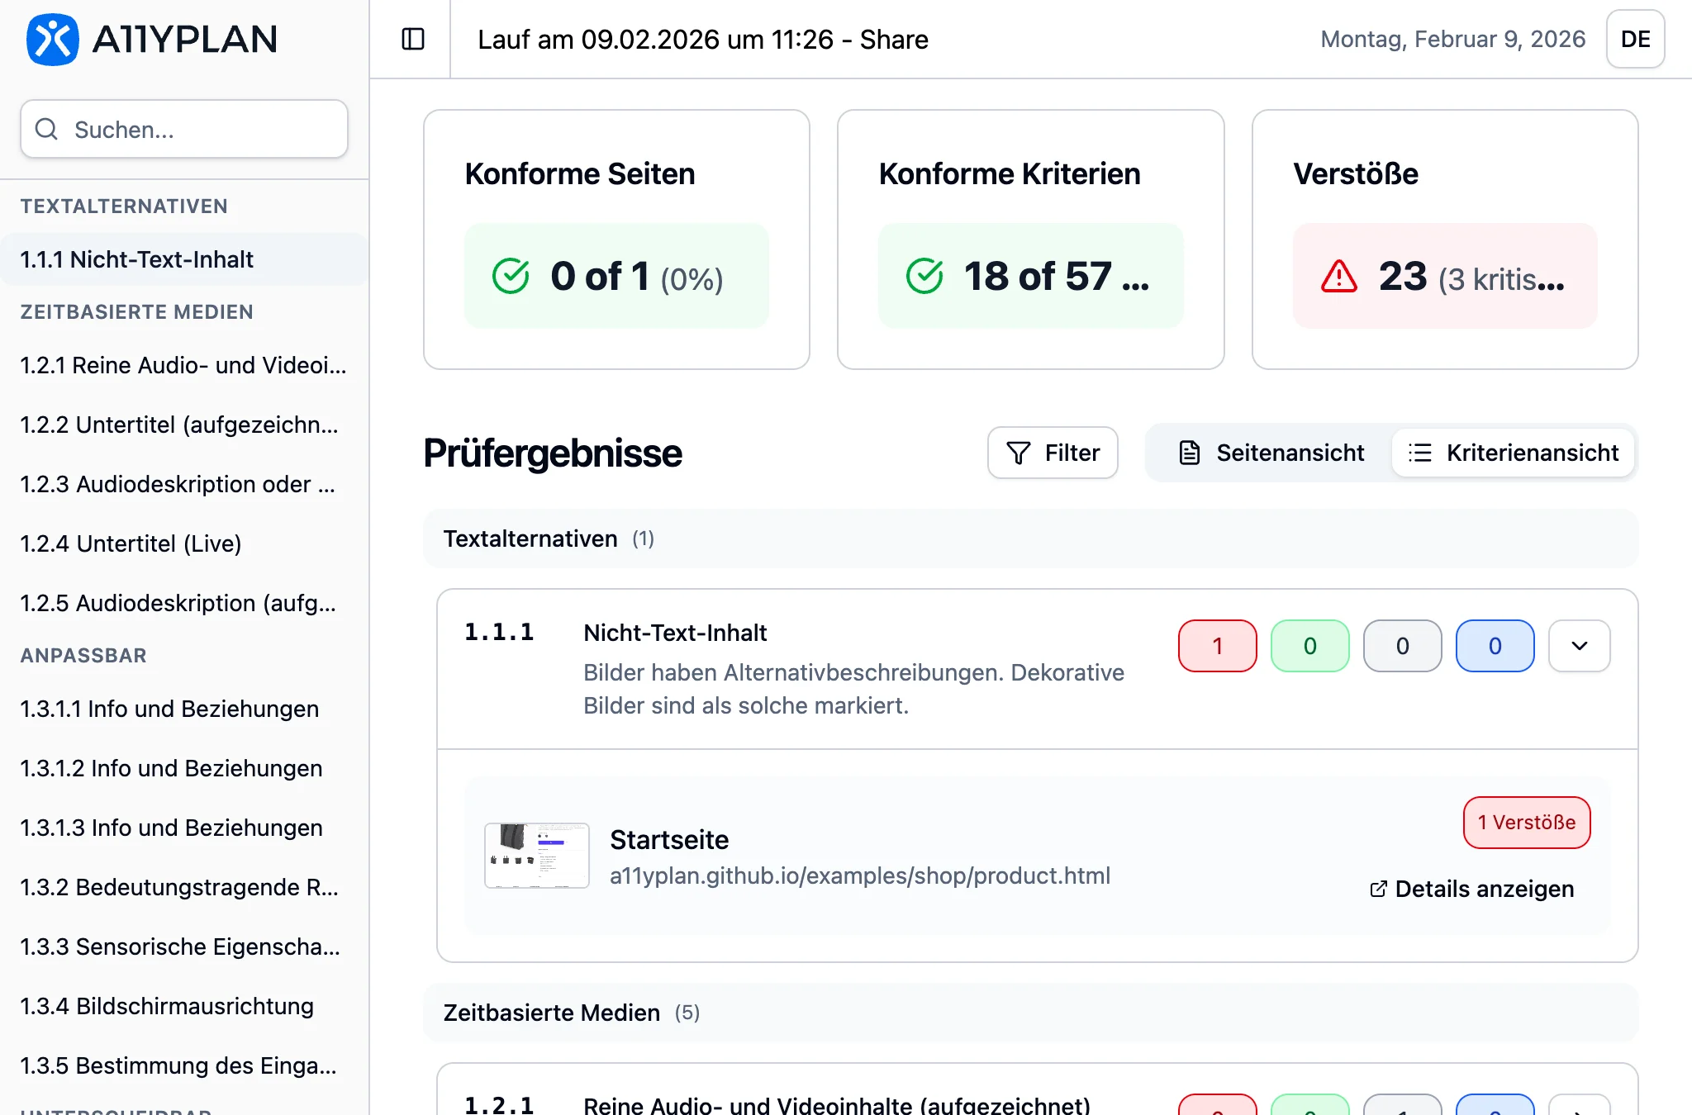Select 1.3.4 Bildschirmausrichtung in sidebar

point(167,1006)
